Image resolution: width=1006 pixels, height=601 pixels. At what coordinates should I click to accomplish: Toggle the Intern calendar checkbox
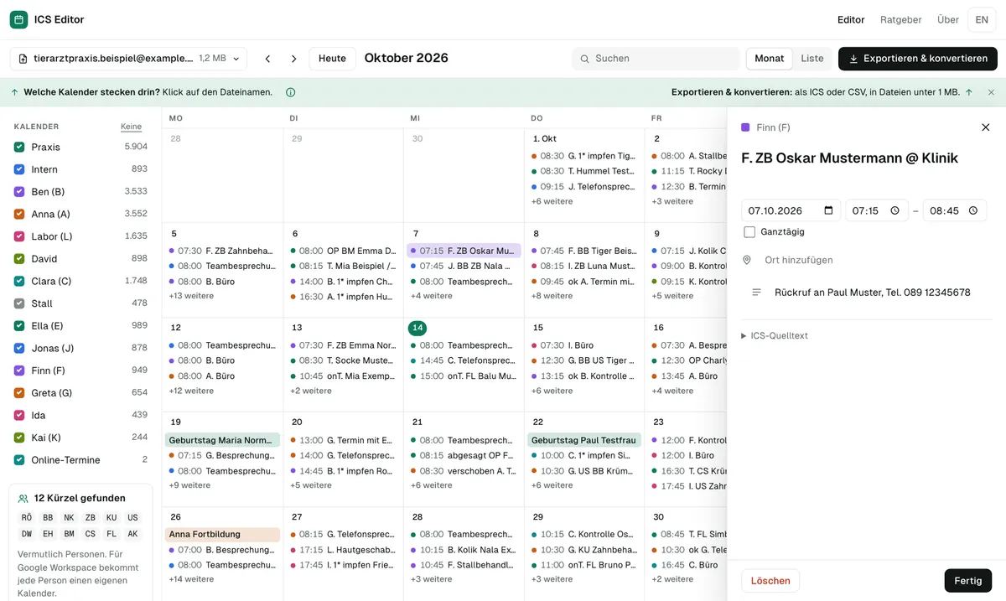point(19,169)
